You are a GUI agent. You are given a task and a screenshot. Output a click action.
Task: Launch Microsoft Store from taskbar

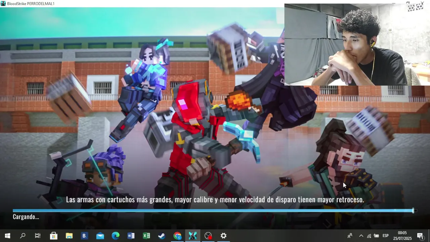(53, 236)
